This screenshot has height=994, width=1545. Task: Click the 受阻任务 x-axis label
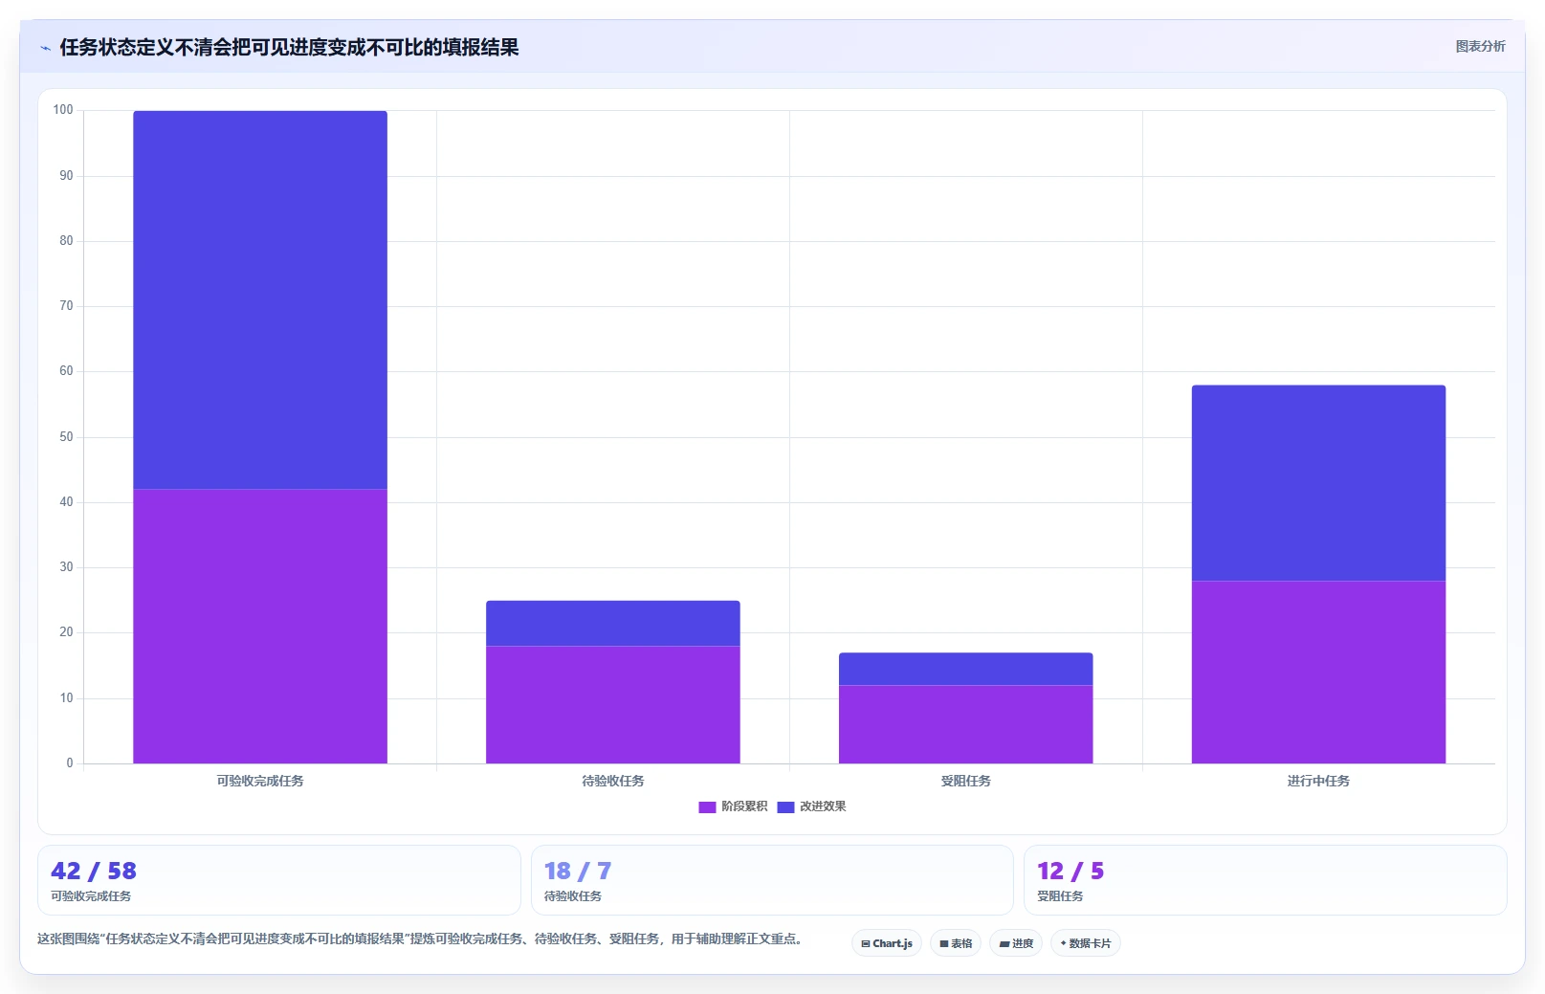pos(966,781)
